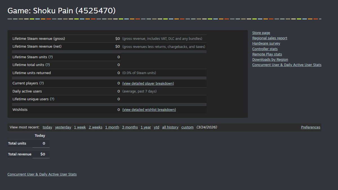Choose a custom date range
This screenshot has height=190, width=338.
[187, 127]
